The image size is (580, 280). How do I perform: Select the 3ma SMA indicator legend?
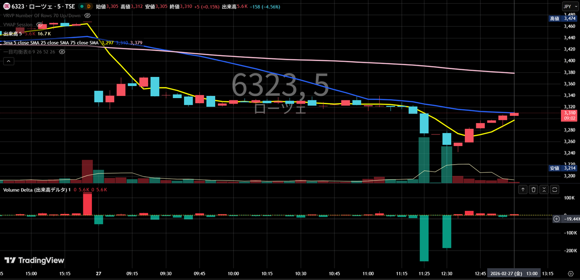(x=50, y=43)
